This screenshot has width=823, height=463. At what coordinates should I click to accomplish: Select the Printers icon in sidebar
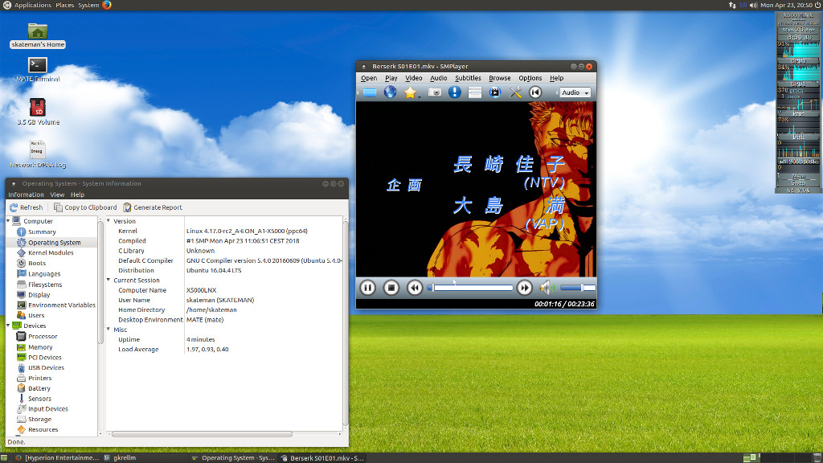(22, 378)
